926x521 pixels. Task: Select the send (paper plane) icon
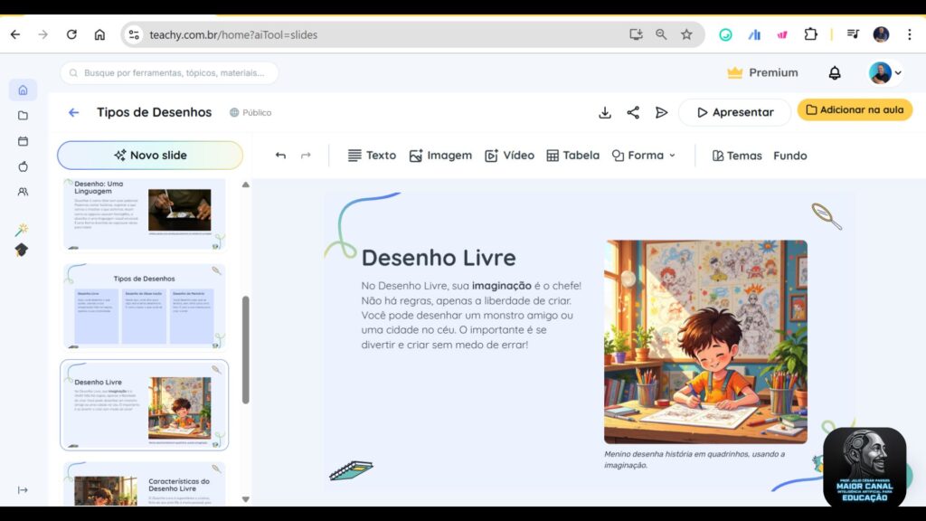pos(662,112)
